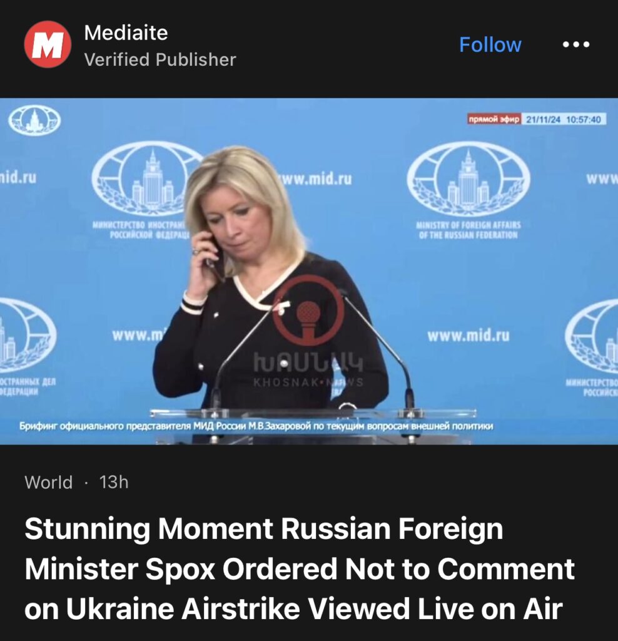Click the www.mid.ru text under English emblem
Image resolution: width=618 pixels, height=641 pixels.
pyautogui.click(x=469, y=336)
